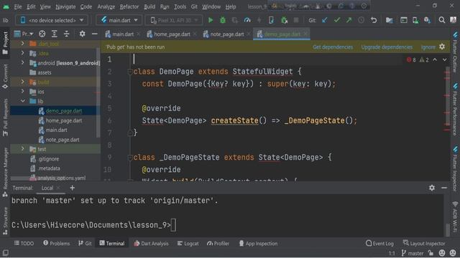Fold the _DemoPageState class at line 9
The image size is (460, 258).
tap(129, 158)
